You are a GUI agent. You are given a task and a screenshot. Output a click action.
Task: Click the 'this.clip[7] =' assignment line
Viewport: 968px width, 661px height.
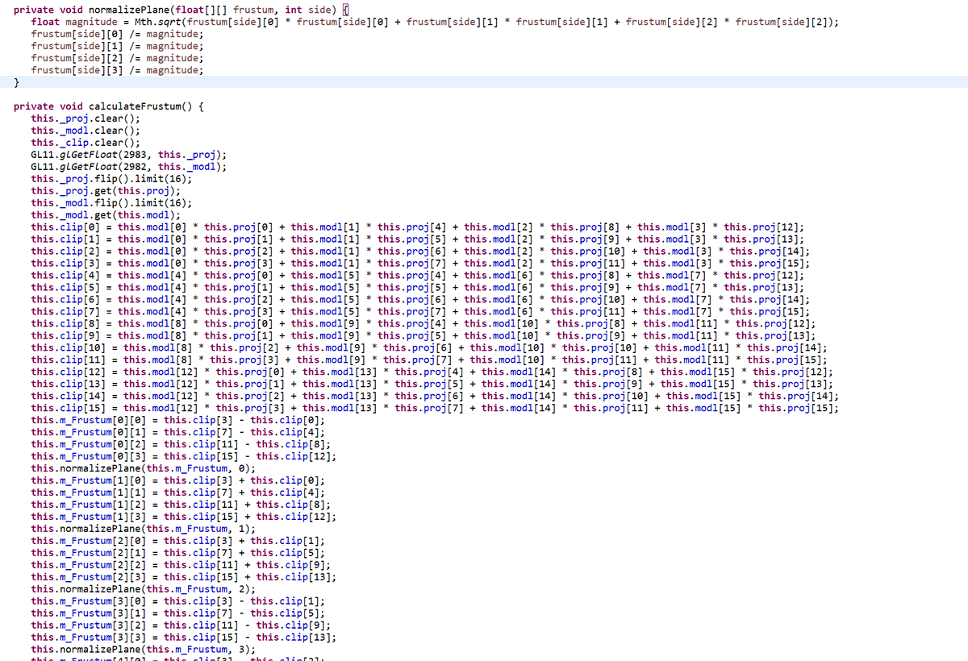coord(420,311)
